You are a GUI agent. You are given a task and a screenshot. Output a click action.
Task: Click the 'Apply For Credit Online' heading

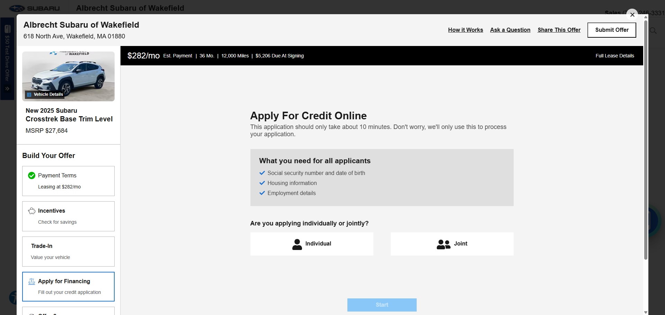coord(308,116)
